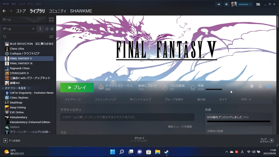Open the 表示 menu
This screenshot has width=279, height=157.
coord(14,4)
